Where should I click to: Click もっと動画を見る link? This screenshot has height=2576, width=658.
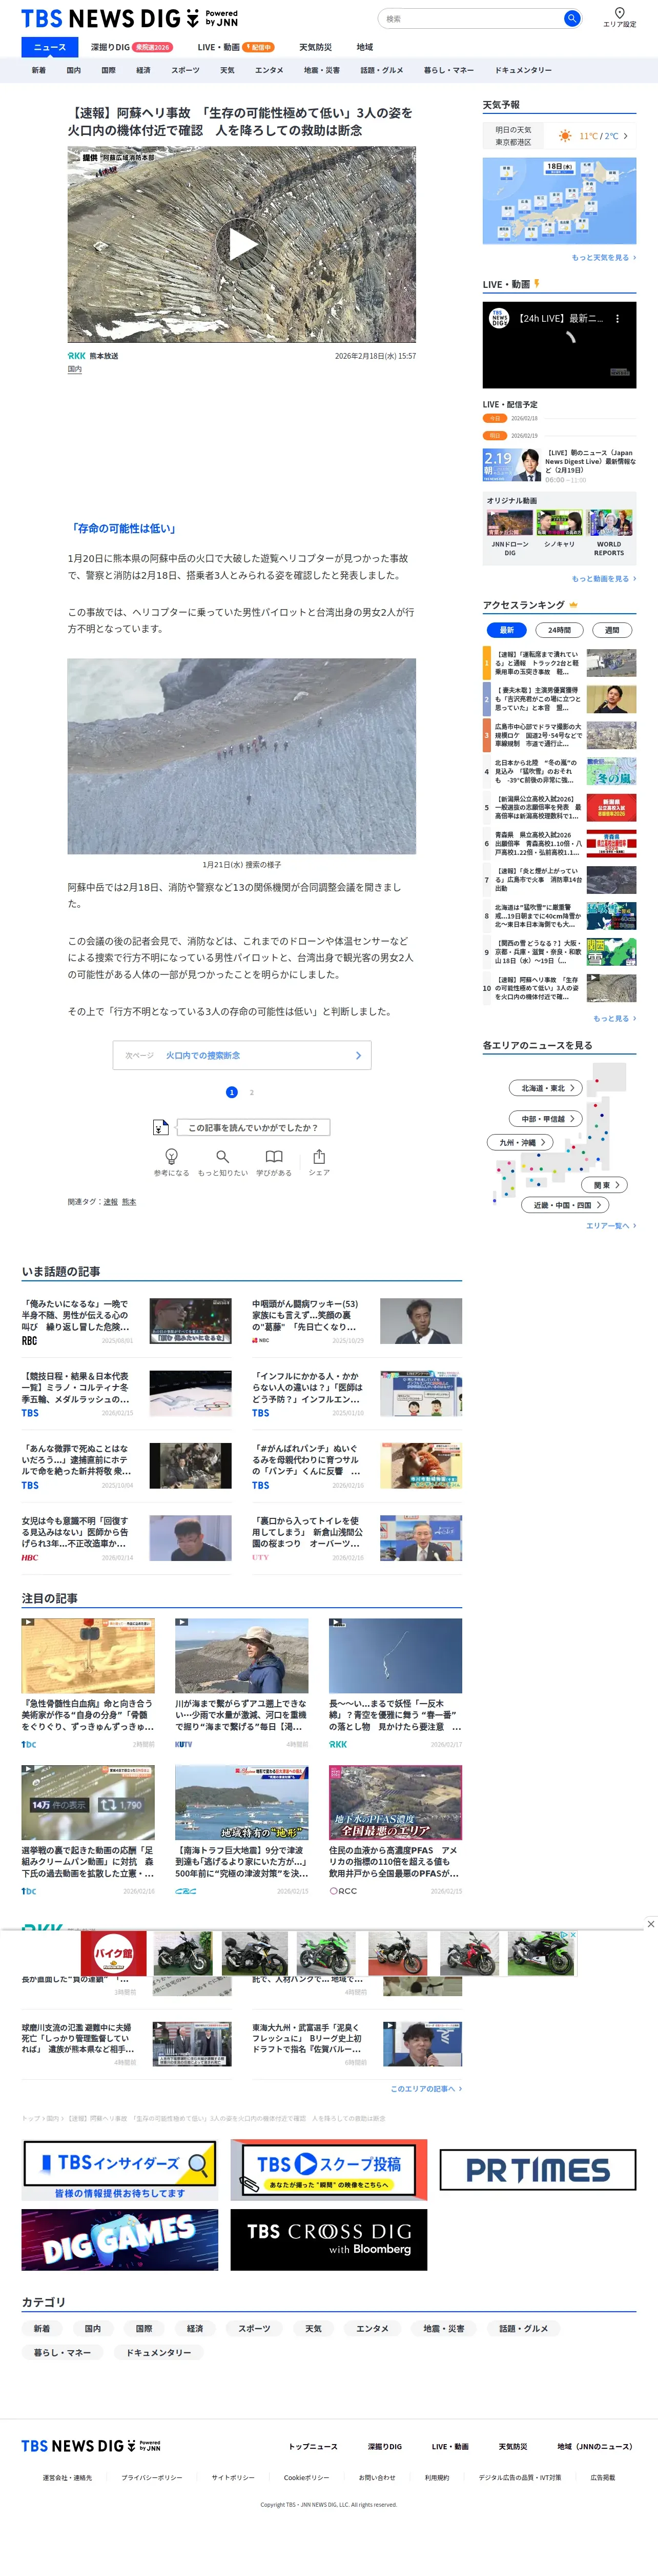(603, 578)
